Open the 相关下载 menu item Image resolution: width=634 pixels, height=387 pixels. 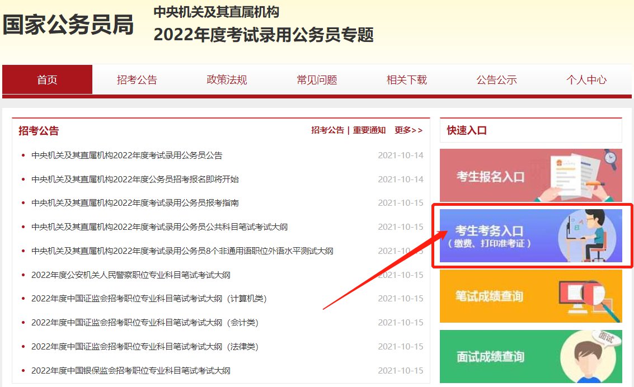point(407,80)
